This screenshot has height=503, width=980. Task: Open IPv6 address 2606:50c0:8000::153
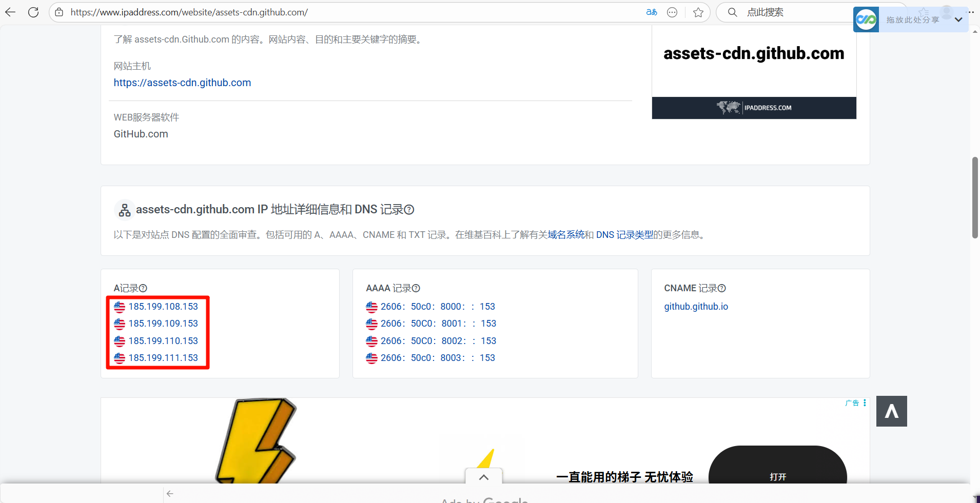point(438,307)
